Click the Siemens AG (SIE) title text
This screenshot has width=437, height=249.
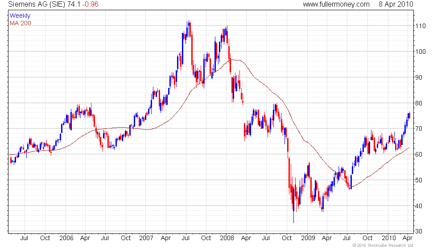point(37,4)
